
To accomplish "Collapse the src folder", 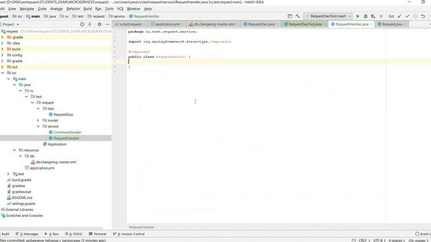I will pos(3,73).
